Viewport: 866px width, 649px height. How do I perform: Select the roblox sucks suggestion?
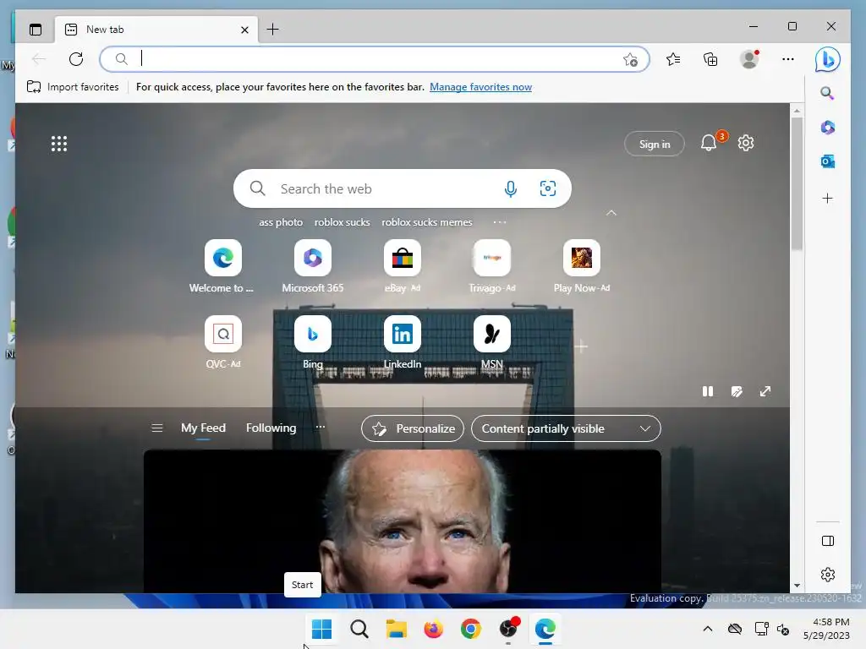pos(342,222)
